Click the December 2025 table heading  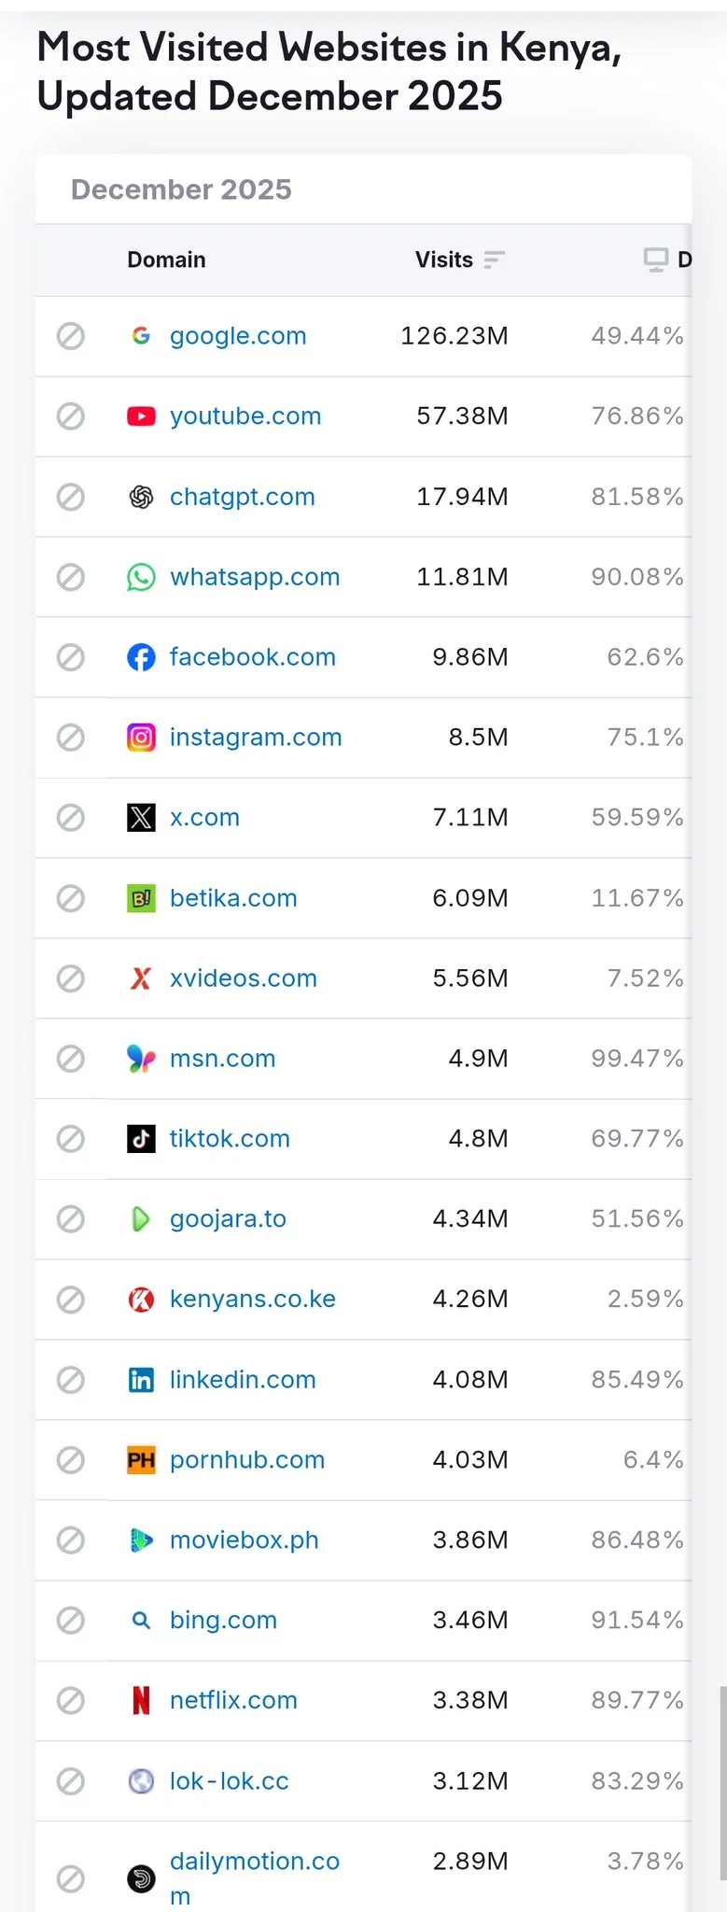click(x=181, y=190)
